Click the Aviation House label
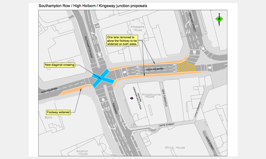Image resolution: width=266 pixels, height=159 pixels. [x=82, y=153]
